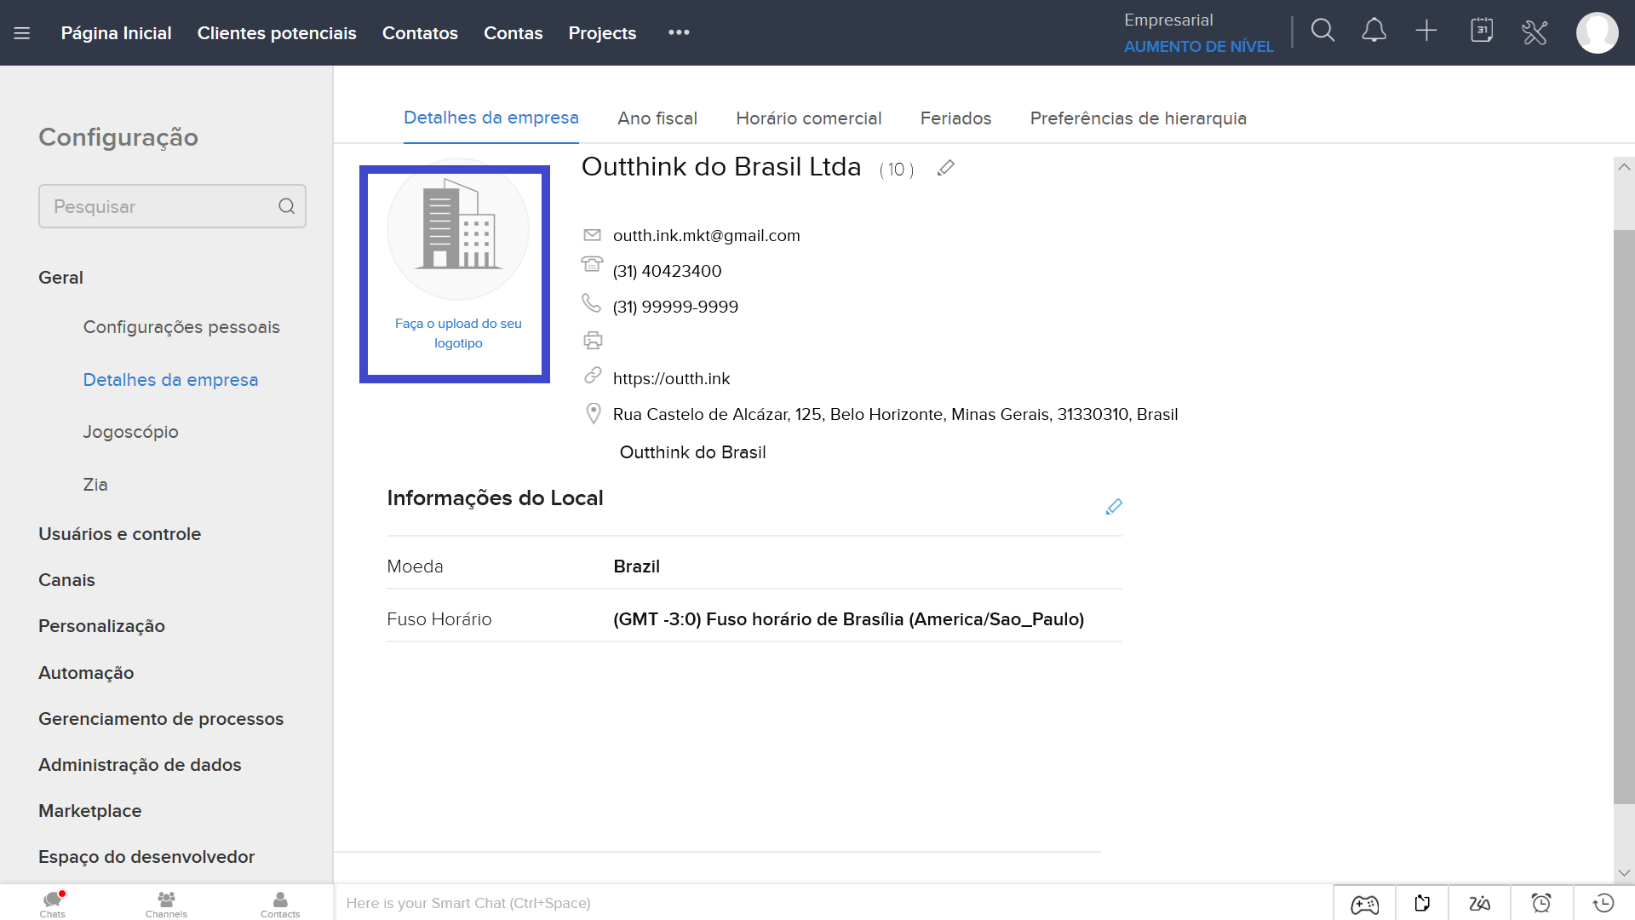Open the gamepad icon in bottom bar
The image size is (1635, 920).
click(1364, 903)
